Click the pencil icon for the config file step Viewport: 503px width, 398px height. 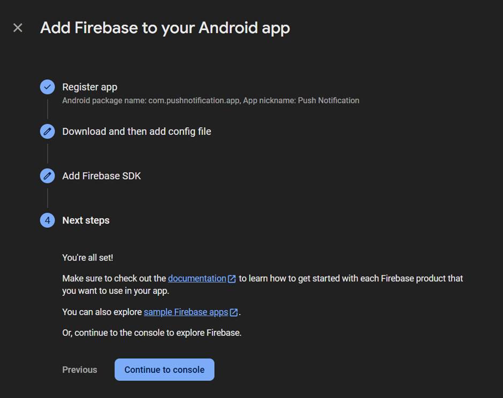pos(48,132)
